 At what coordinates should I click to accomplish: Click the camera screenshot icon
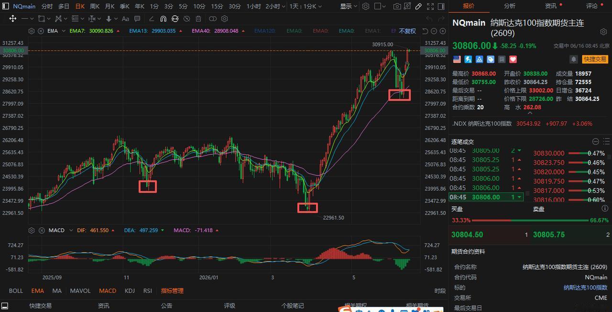click(397, 6)
